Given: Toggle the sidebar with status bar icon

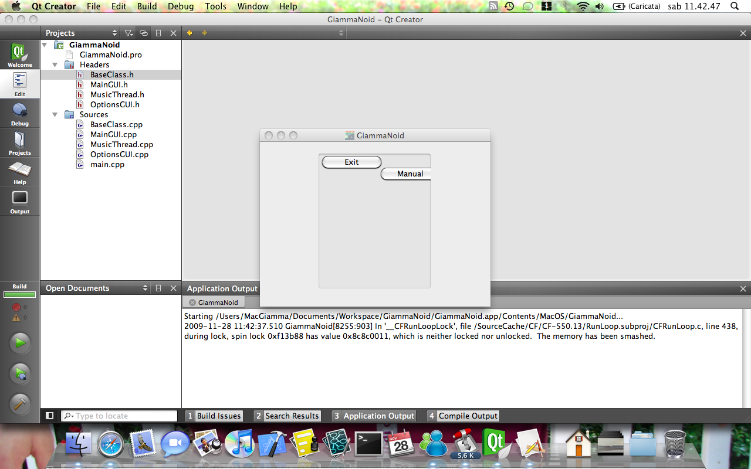Looking at the screenshot, I should tap(50, 416).
